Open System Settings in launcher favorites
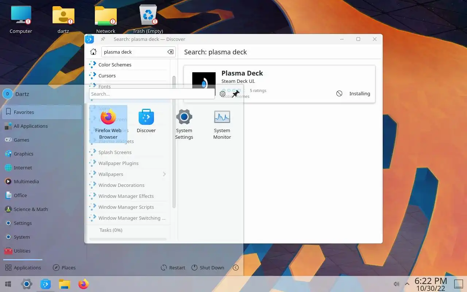 click(x=184, y=124)
